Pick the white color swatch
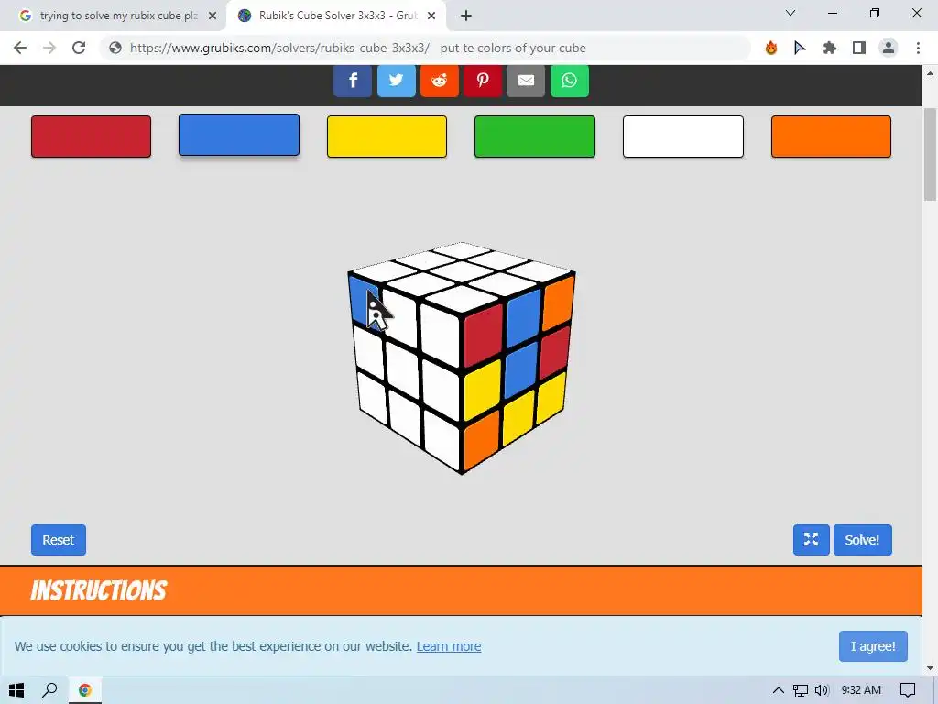938x704 pixels. pos(683,137)
